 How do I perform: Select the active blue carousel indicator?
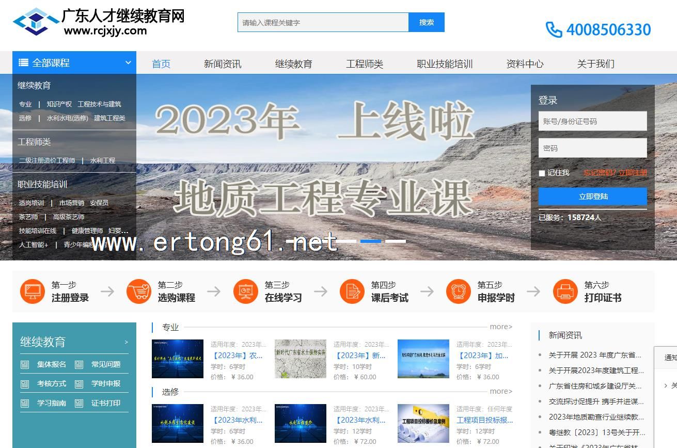(x=370, y=241)
